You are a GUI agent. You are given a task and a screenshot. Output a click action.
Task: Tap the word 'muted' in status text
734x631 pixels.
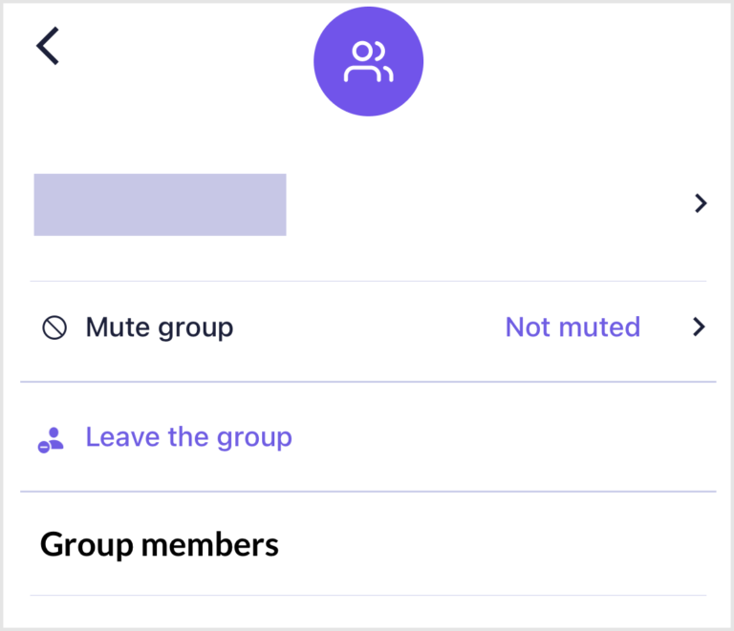tap(599, 326)
